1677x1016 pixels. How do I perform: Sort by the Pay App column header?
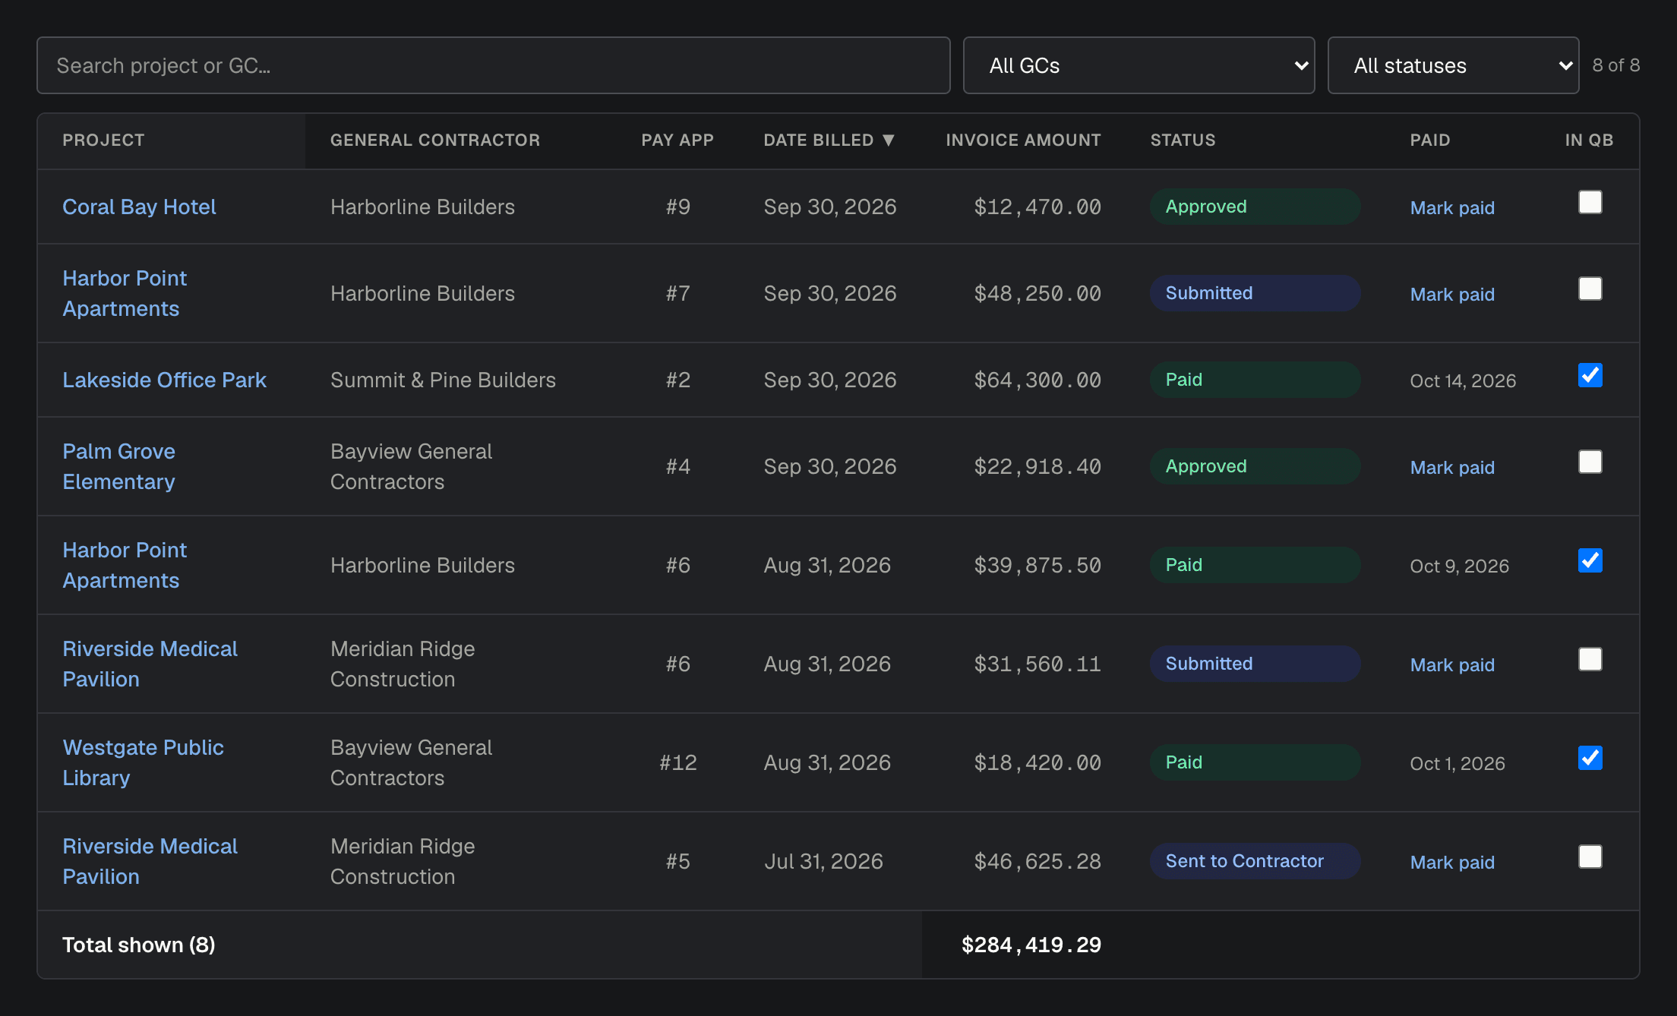(x=677, y=140)
